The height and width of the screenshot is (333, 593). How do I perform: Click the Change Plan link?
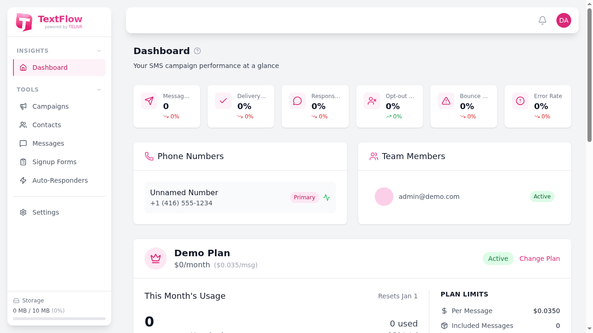tap(539, 259)
